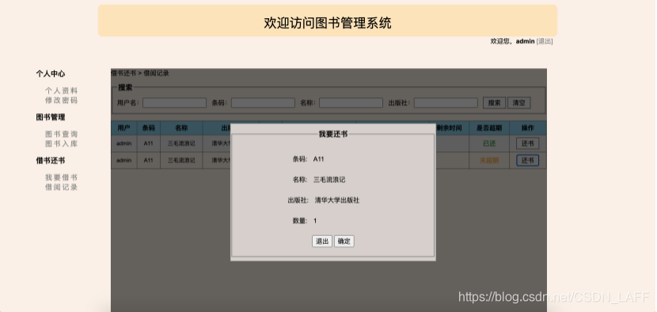Click the 名称 column header in table
The width and height of the screenshot is (657, 312).
pos(181,128)
